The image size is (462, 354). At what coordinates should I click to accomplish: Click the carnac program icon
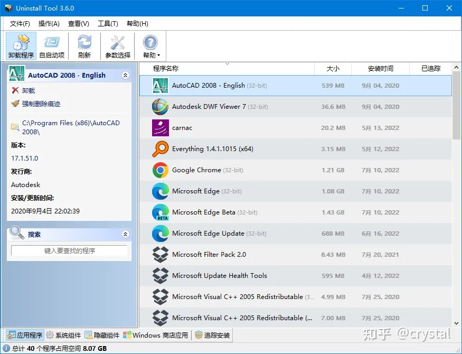tap(160, 128)
